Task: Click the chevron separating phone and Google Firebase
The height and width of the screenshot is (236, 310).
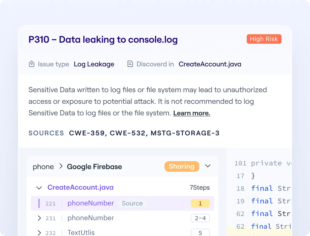Action: 61,166
